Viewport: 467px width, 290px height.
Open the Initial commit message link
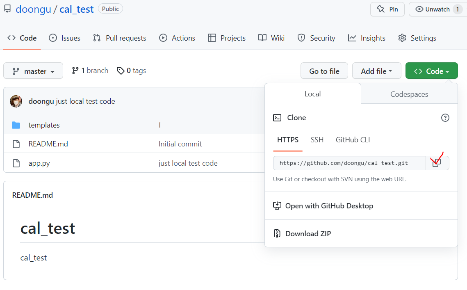(x=180, y=144)
